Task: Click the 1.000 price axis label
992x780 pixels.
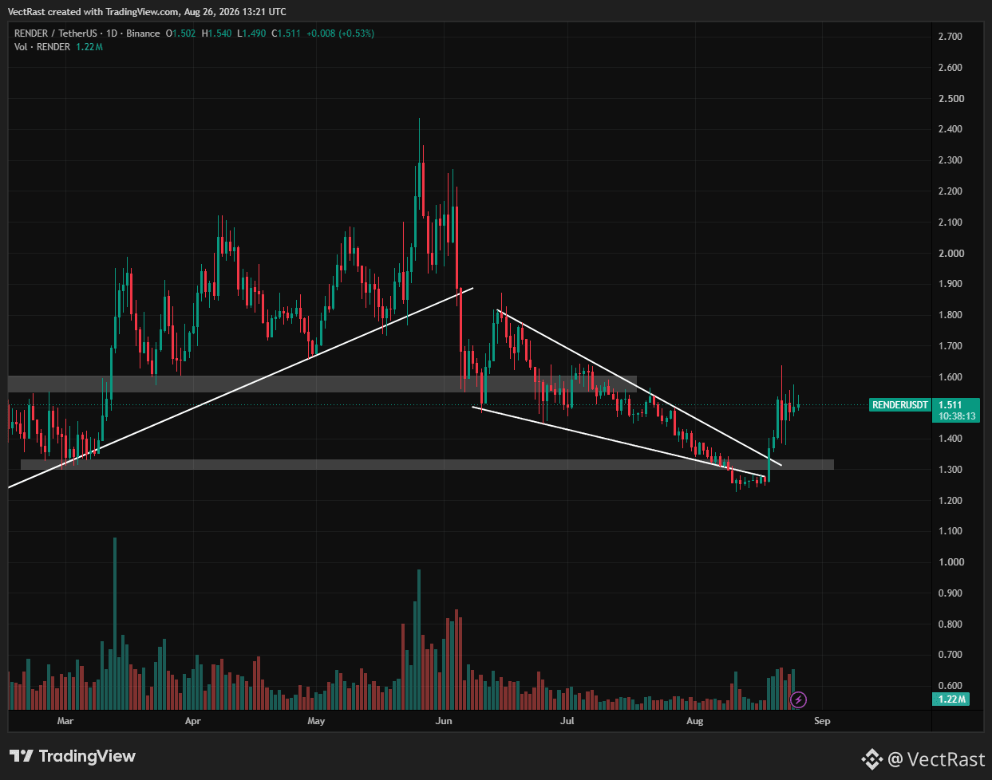Action: pos(951,562)
